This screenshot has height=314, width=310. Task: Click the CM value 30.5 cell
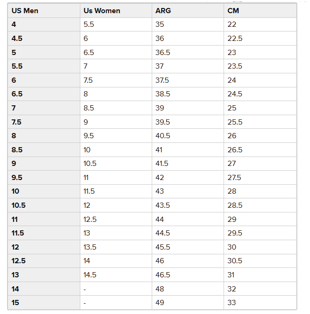234,261
